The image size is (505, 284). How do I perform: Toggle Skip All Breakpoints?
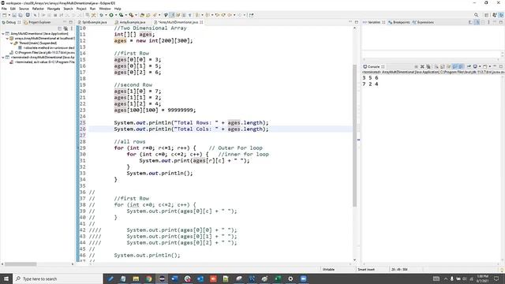tap(35, 15)
